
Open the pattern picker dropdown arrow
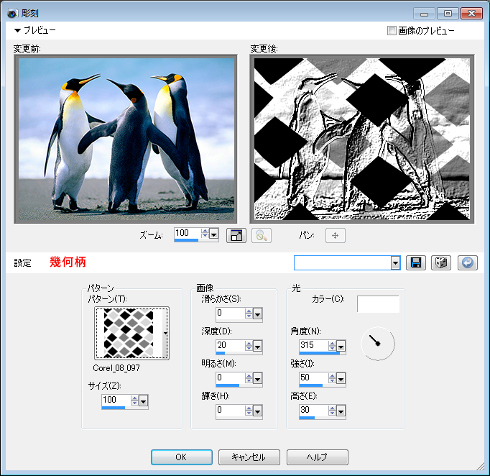click(x=166, y=334)
